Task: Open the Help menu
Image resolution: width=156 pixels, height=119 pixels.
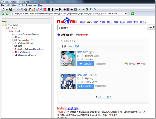Action: tap(40, 5)
